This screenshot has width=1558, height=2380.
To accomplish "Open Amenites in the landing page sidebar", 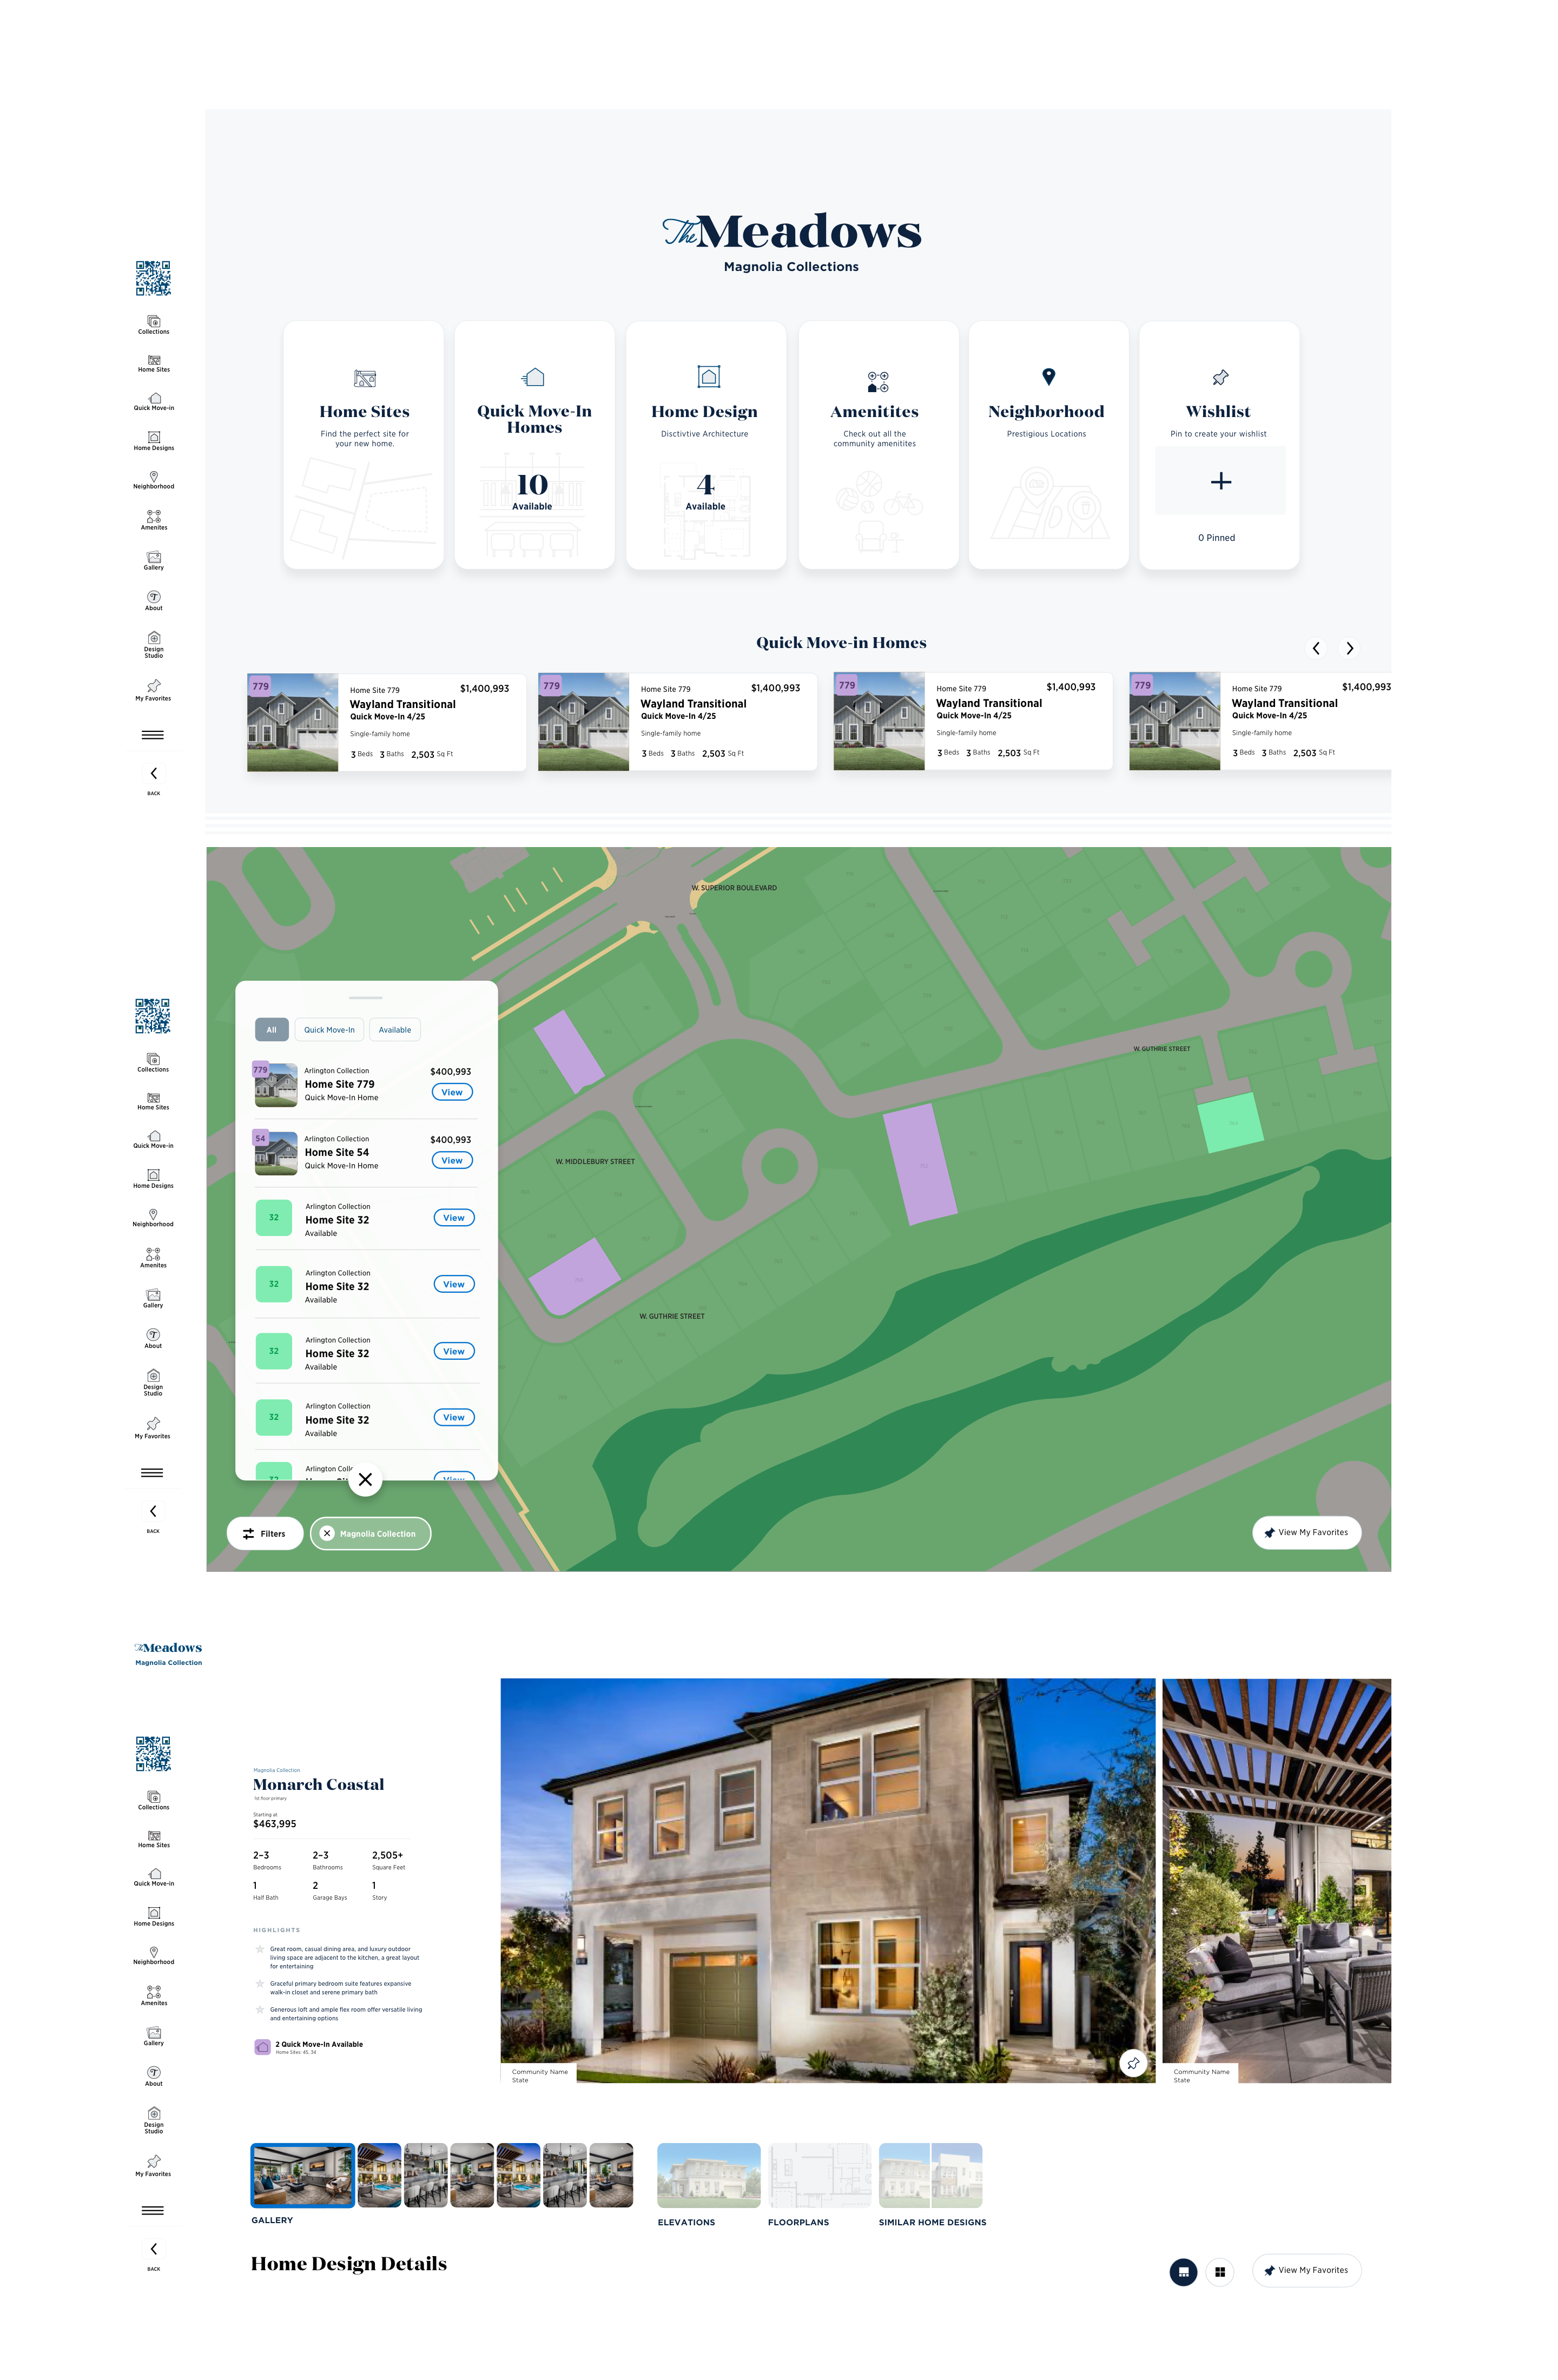I will tap(153, 520).
